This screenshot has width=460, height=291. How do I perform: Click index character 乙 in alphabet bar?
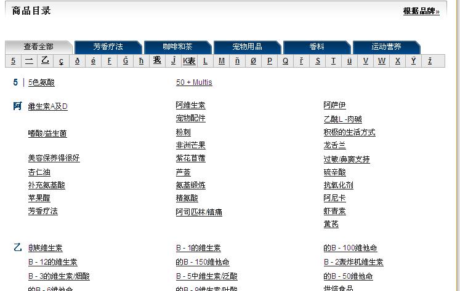coord(45,61)
